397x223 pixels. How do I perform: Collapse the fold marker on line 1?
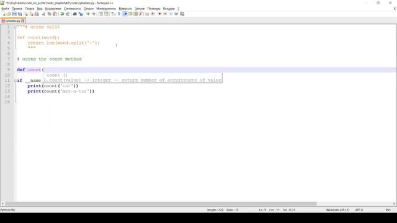pyautogui.click(x=15, y=27)
